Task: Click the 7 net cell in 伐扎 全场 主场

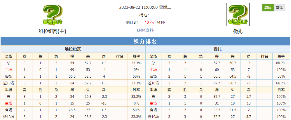Action: click(248, 70)
